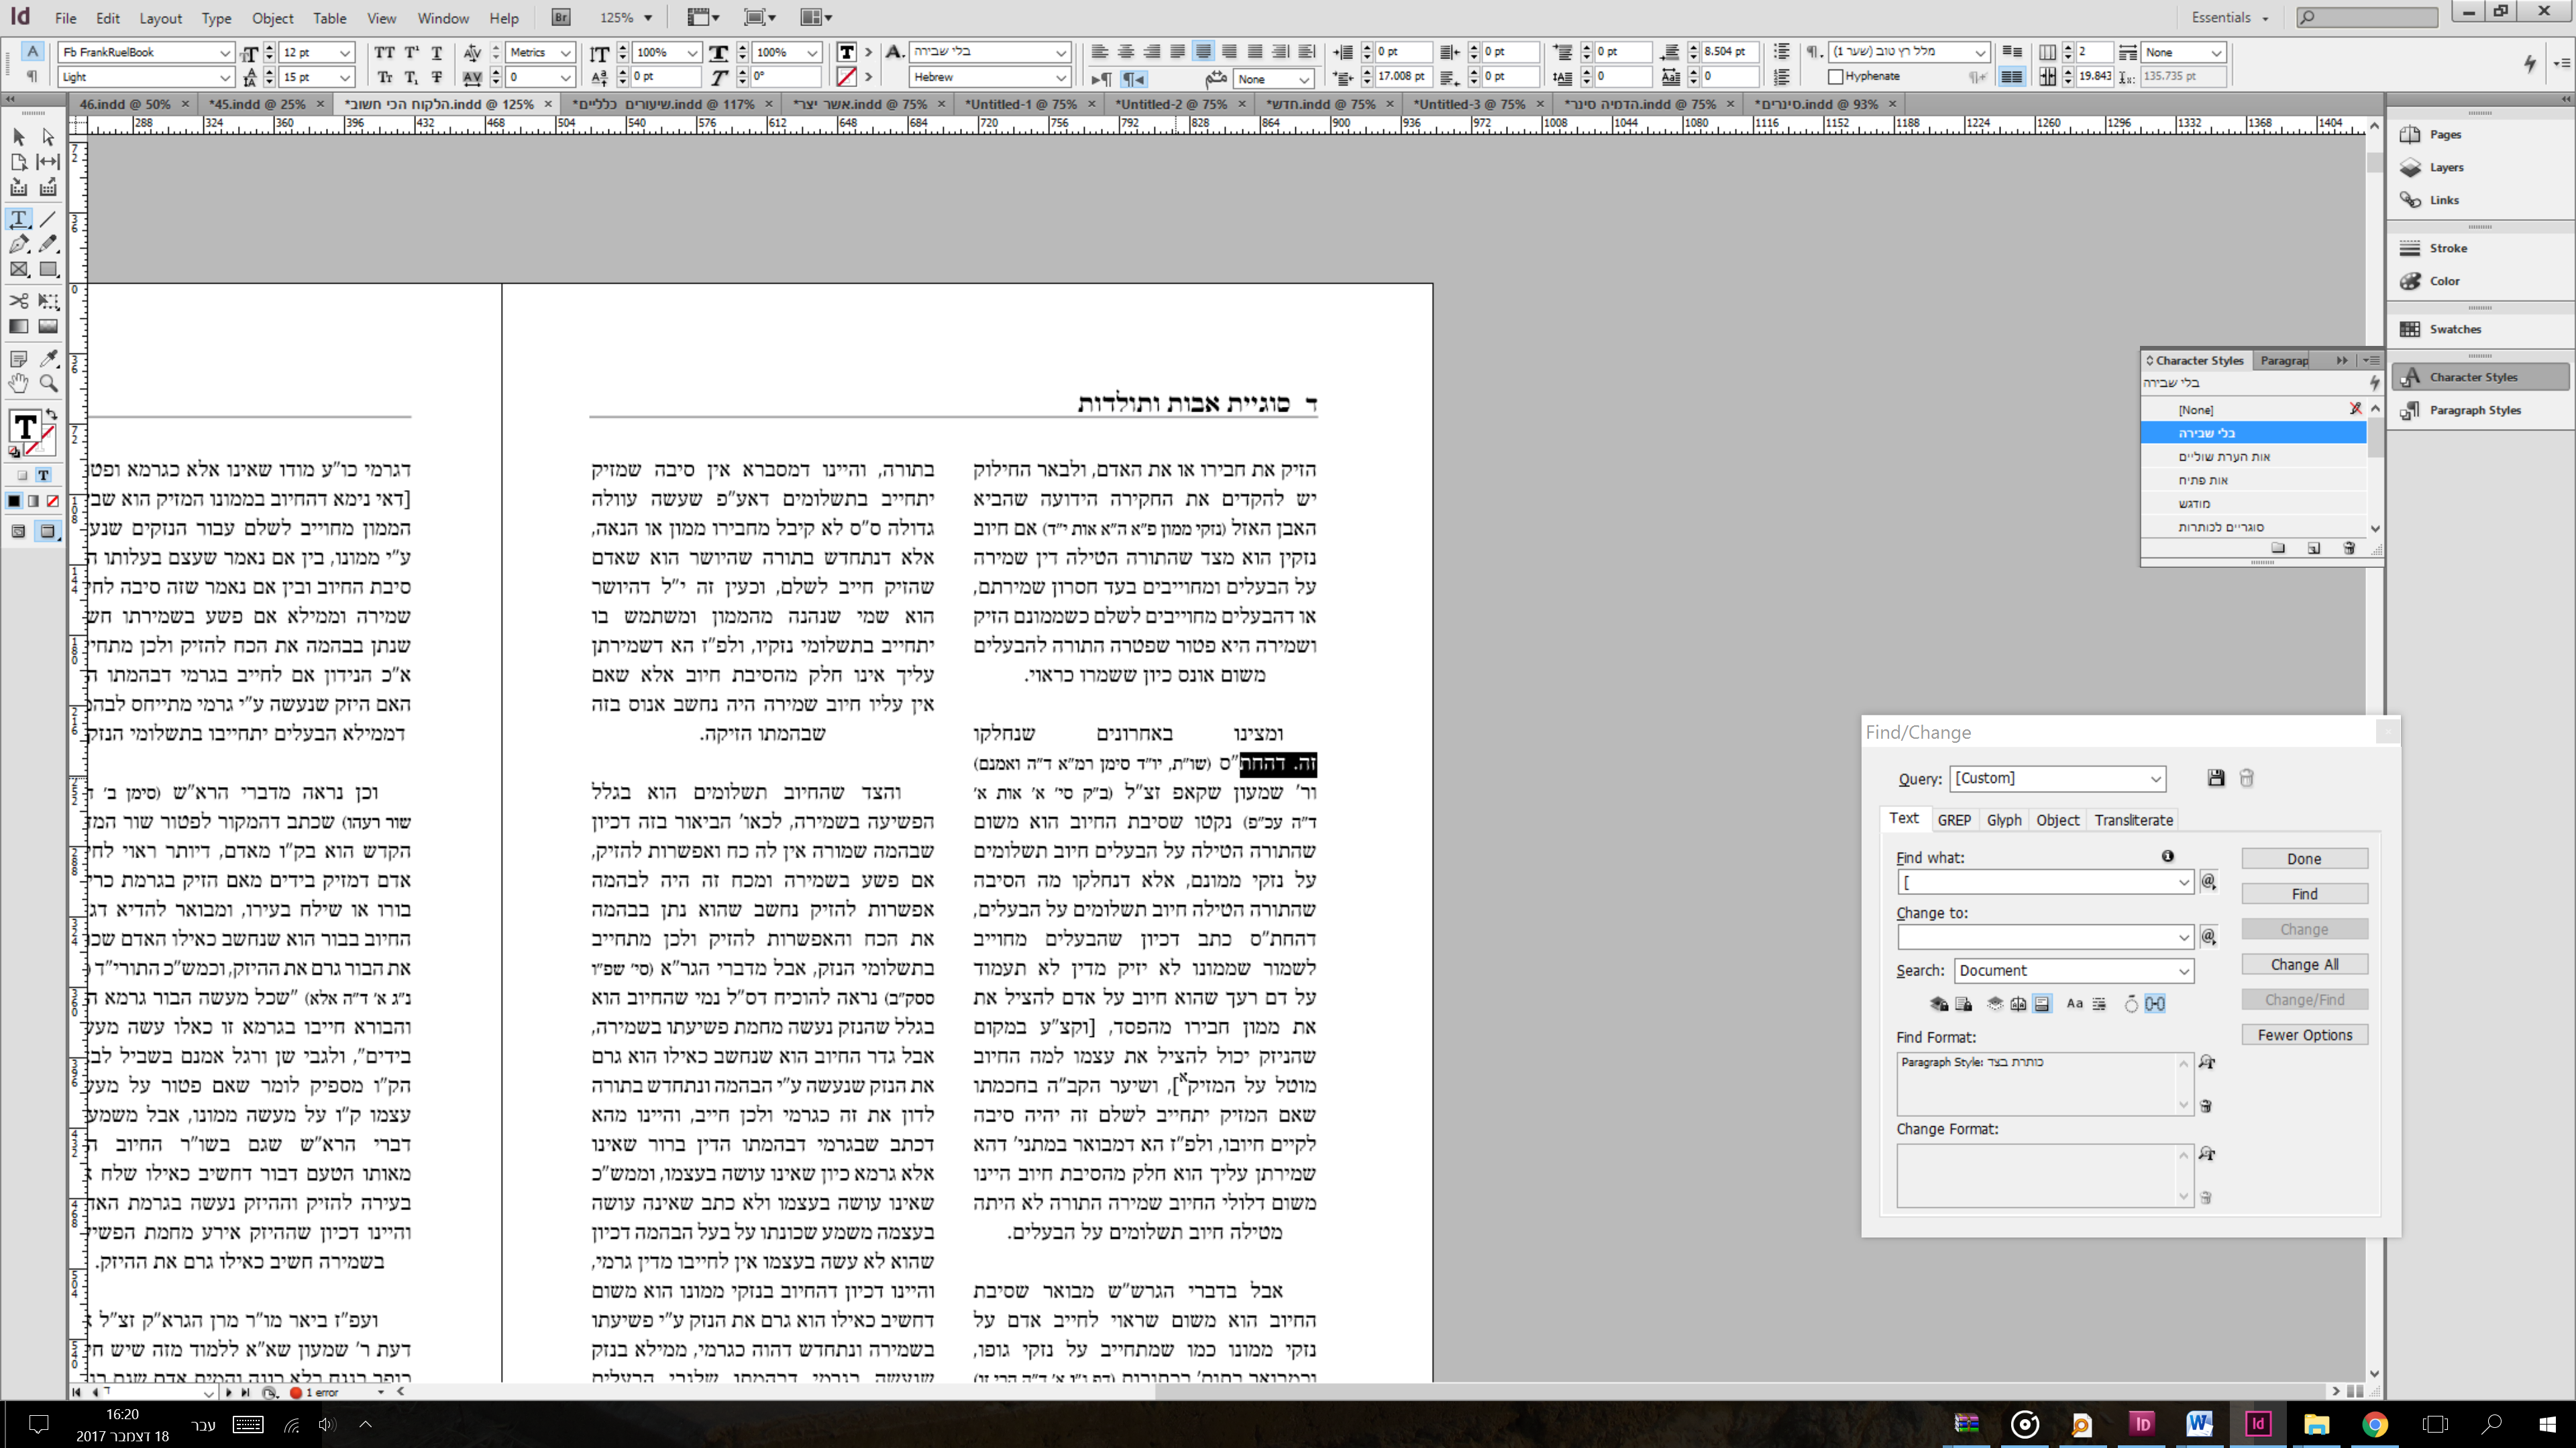Select the Free Transform tool
Viewport: 2576px width, 1448px height.
[x=48, y=301]
